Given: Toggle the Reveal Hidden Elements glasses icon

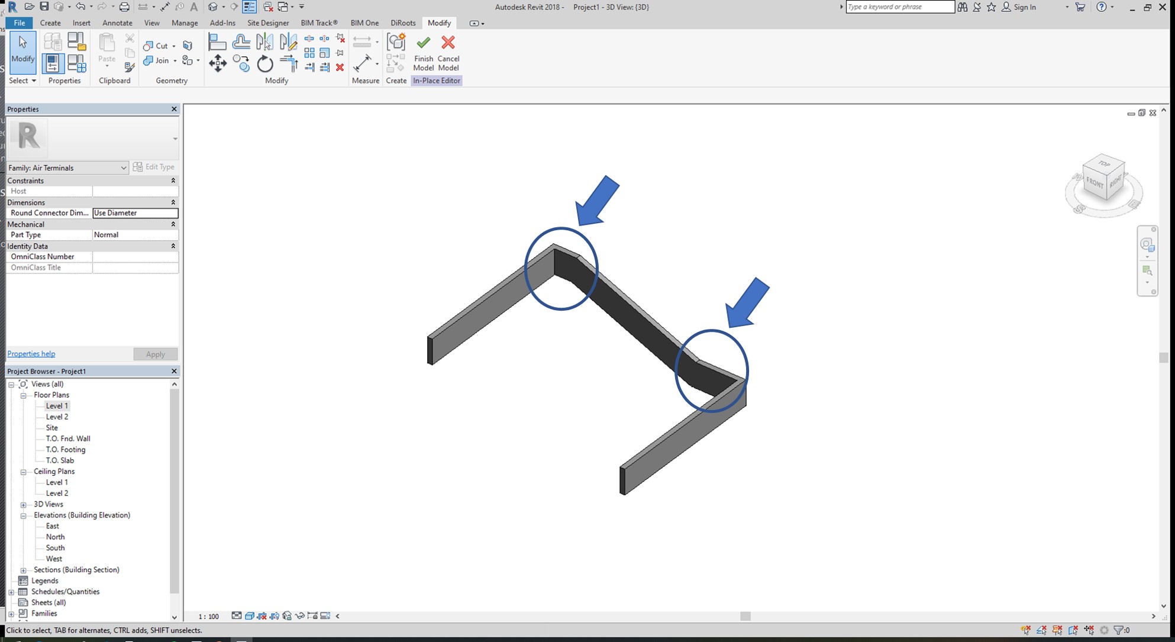Looking at the screenshot, I should 301,616.
